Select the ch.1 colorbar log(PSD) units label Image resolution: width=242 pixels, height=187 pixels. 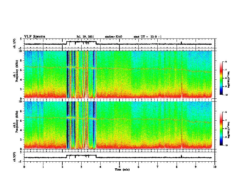229,80
